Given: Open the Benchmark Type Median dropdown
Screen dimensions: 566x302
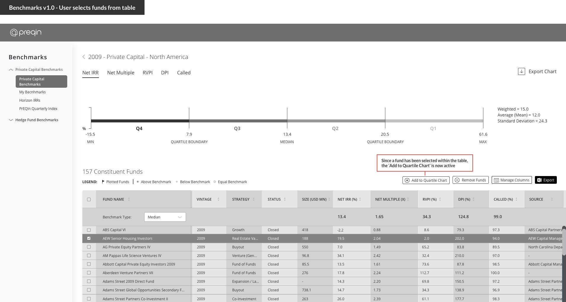Looking at the screenshot, I should [165, 217].
